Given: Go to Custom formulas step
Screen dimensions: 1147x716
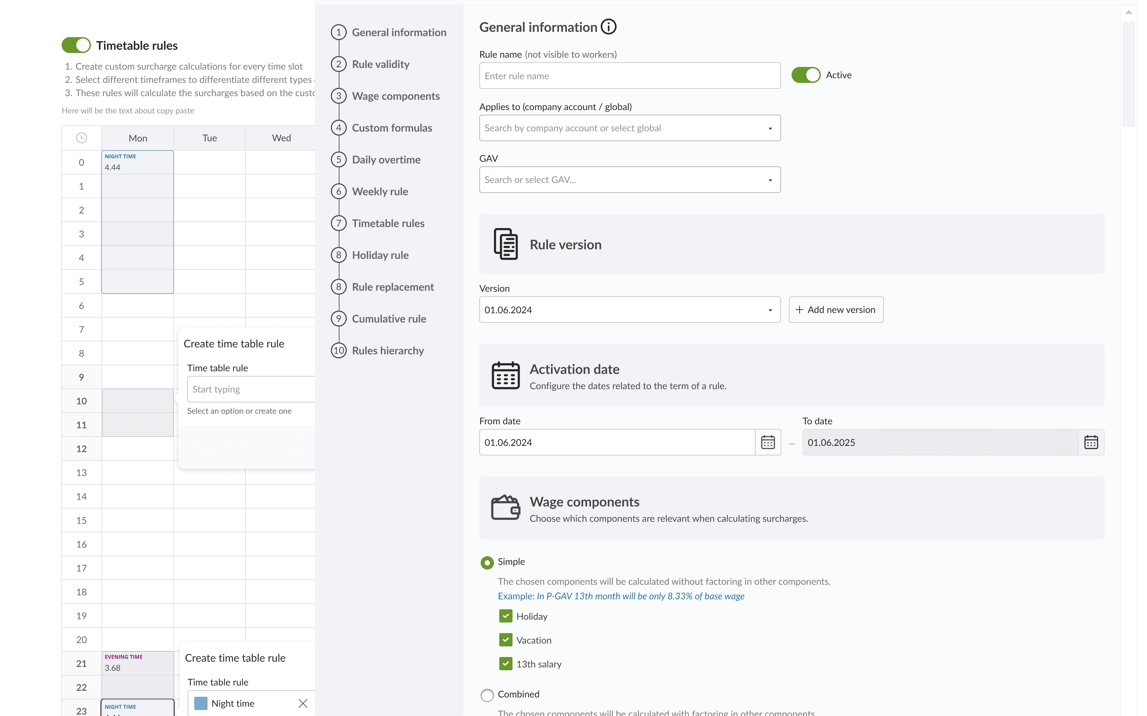Looking at the screenshot, I should click(x=392, y=127).
